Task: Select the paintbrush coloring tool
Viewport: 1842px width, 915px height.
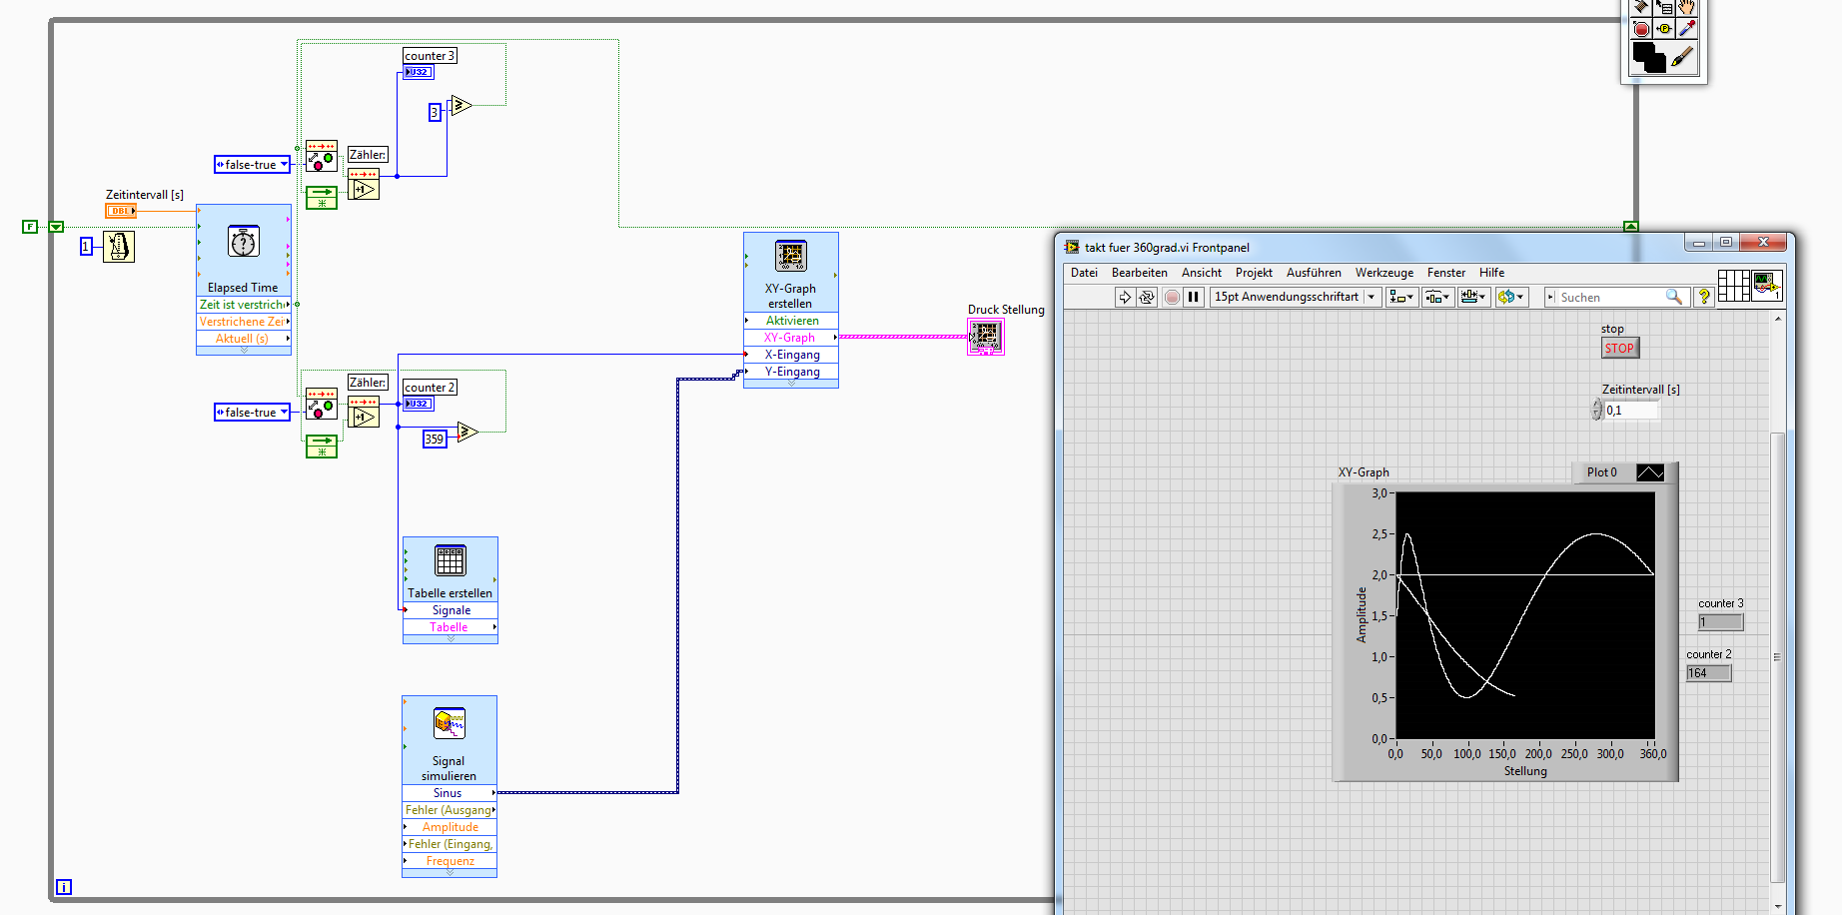Action: click(x=1682, y=57)
